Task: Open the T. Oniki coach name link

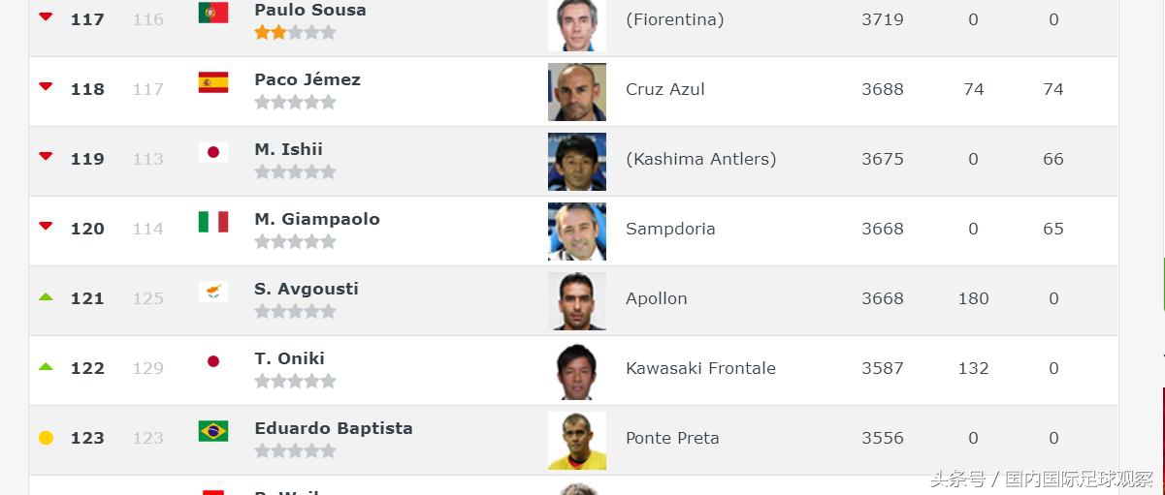Action: [x=289, y=358]
